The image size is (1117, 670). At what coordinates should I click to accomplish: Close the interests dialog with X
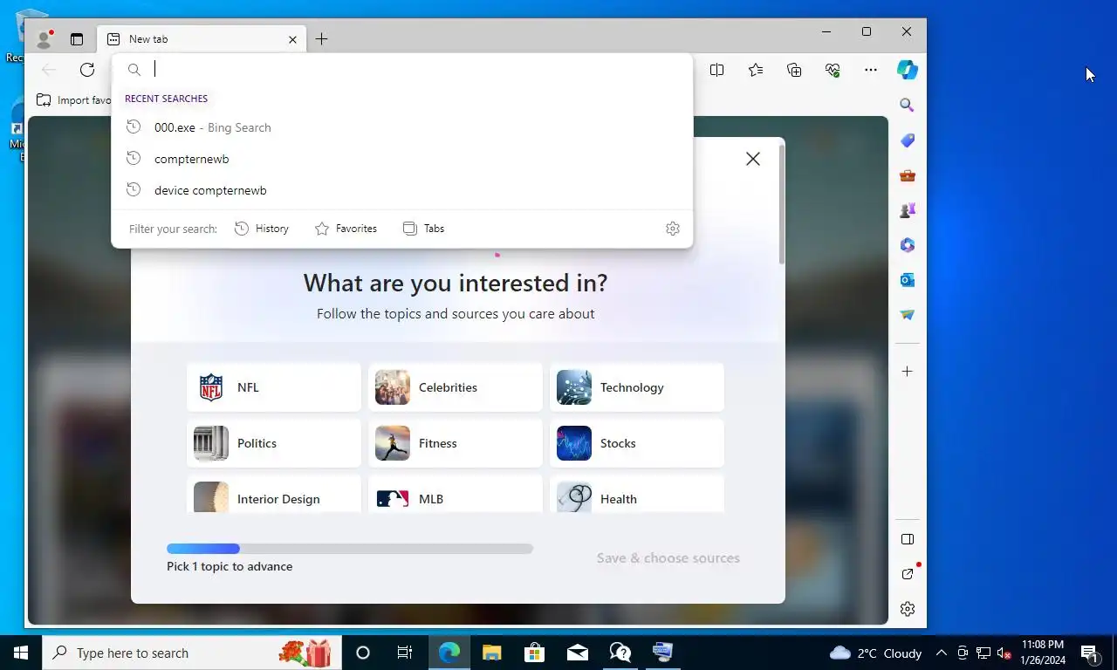[x=753, y=159]
